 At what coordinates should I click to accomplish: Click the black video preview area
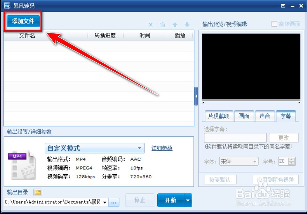point(251,66)
